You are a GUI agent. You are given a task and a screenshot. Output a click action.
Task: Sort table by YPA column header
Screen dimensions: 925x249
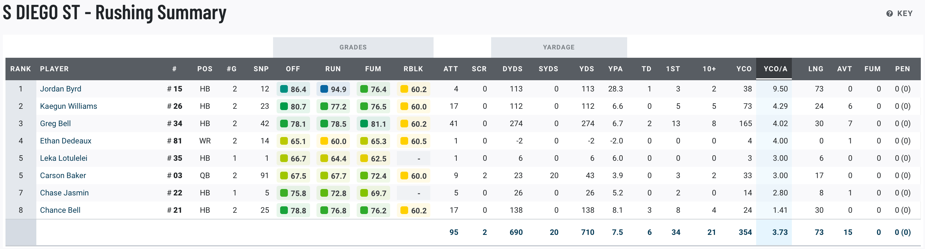615,69
